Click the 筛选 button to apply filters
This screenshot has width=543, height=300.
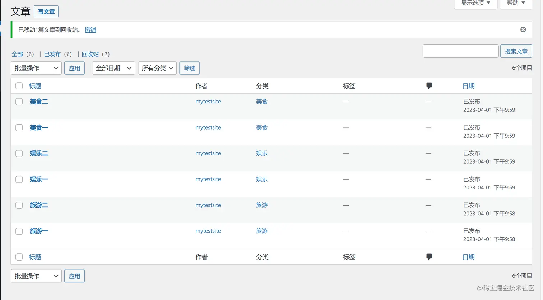click(x=189, y=68)
